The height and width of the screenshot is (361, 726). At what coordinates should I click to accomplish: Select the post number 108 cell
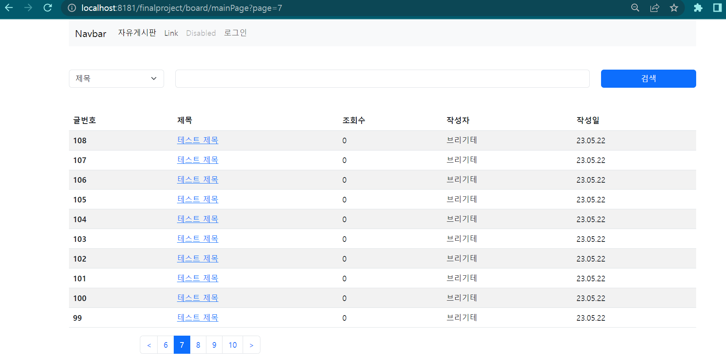pos(80,140)
